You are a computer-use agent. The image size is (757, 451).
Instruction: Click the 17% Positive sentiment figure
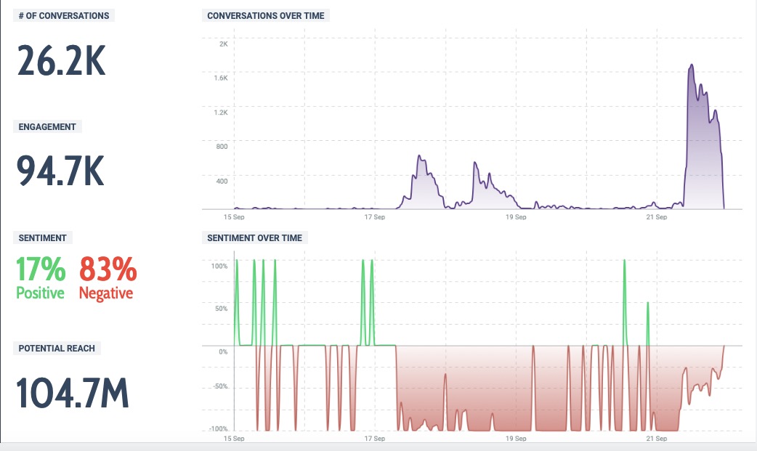tap(41, 279)
